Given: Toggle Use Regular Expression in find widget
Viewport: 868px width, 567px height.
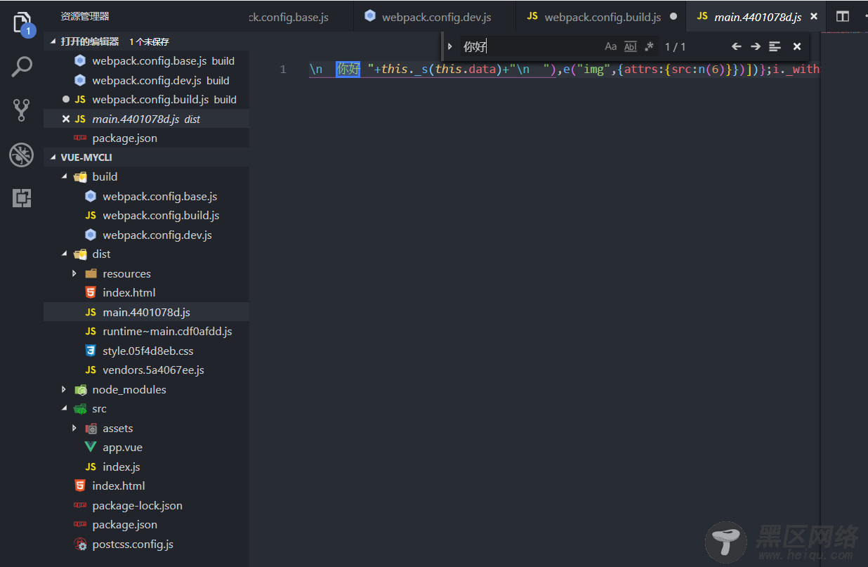Looking at the screenshot, I should pos(649,46).
